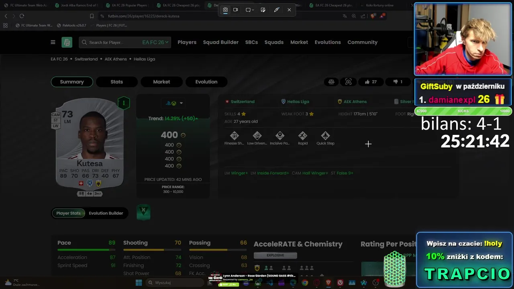Image resolution: width=514 pixels, height=289 pixels.
Task: Click the green chemistry style icon
Action: point(143,212)
